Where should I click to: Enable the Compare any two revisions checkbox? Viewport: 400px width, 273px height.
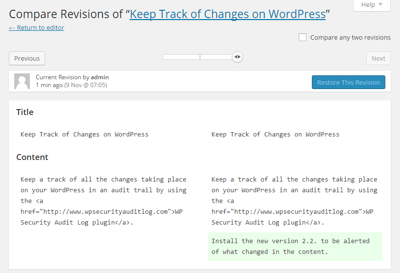click(303, 37)
